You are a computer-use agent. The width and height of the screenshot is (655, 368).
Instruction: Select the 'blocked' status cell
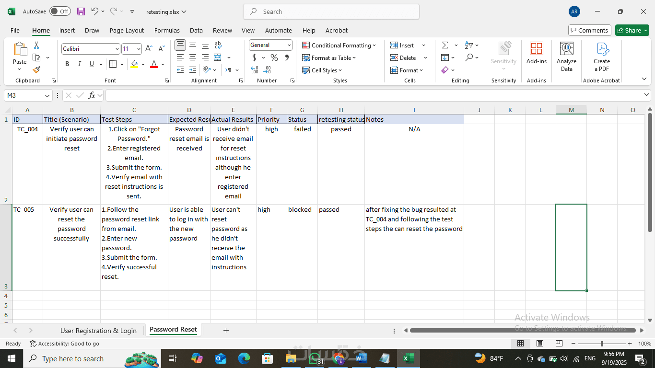click(302, 247)
